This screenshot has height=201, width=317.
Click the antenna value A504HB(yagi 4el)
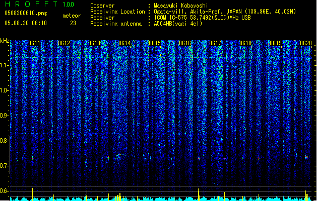click(x=178, y=24)
